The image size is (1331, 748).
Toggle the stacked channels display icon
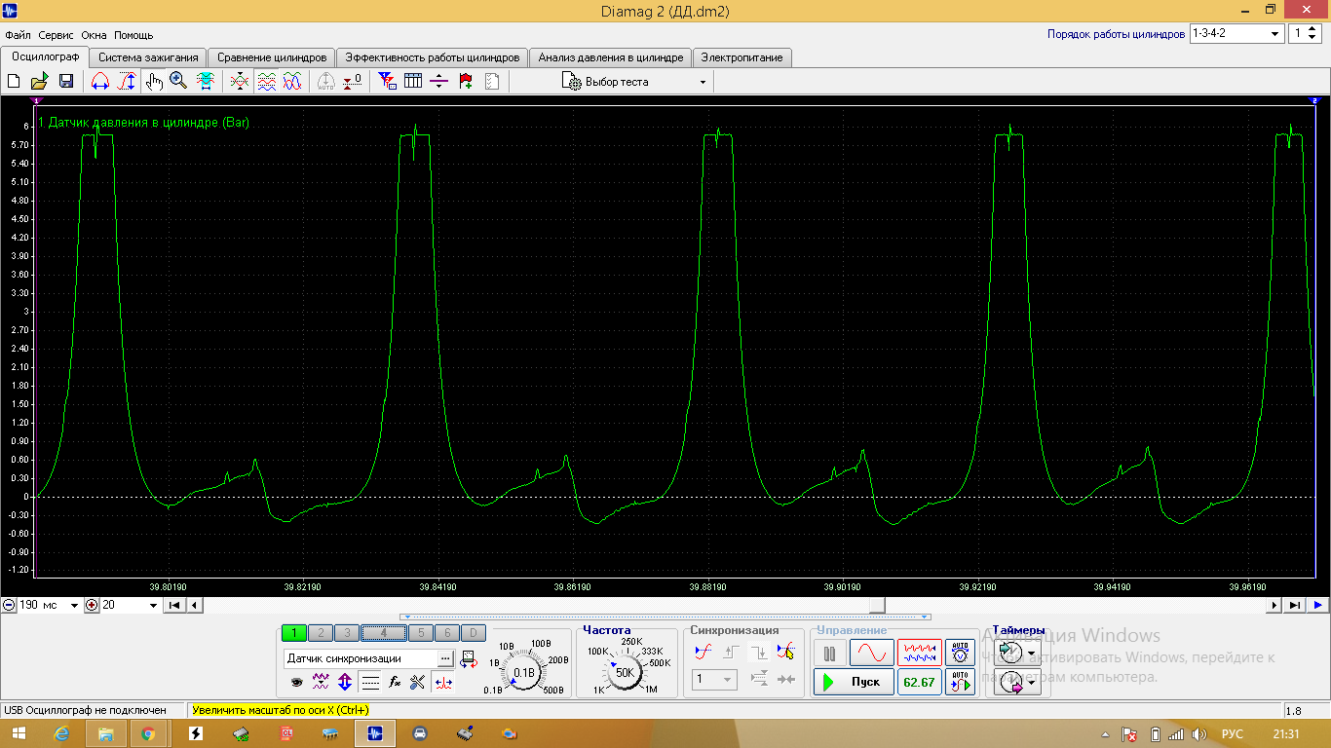pos(266,82)
